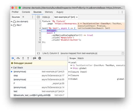This screenshot has width=135, height=112.
Task: Open index.js file tab
Action: click(x=46, y=17)
